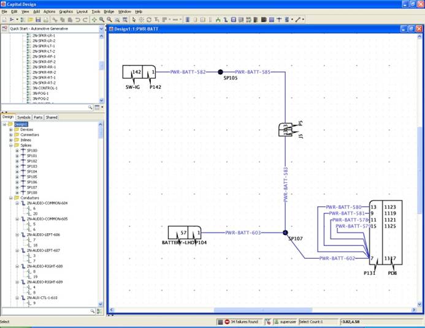Click the splice (T-shaped) toolbar icon

[x=279, y=20]
